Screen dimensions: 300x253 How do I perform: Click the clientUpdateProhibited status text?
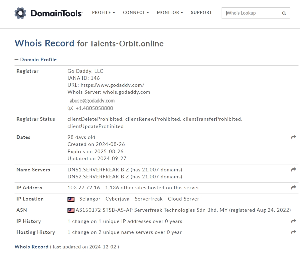coord(95,126)
